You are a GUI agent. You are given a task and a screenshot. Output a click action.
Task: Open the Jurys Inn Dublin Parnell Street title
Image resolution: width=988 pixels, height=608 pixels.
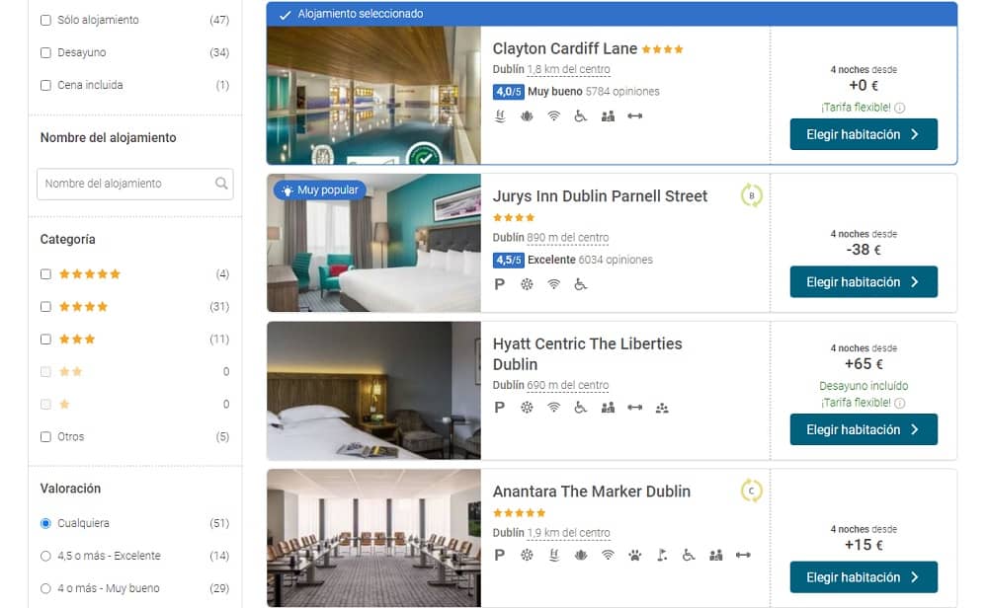600,195
